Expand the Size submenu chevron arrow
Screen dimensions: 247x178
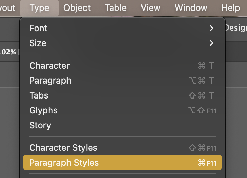211,43
